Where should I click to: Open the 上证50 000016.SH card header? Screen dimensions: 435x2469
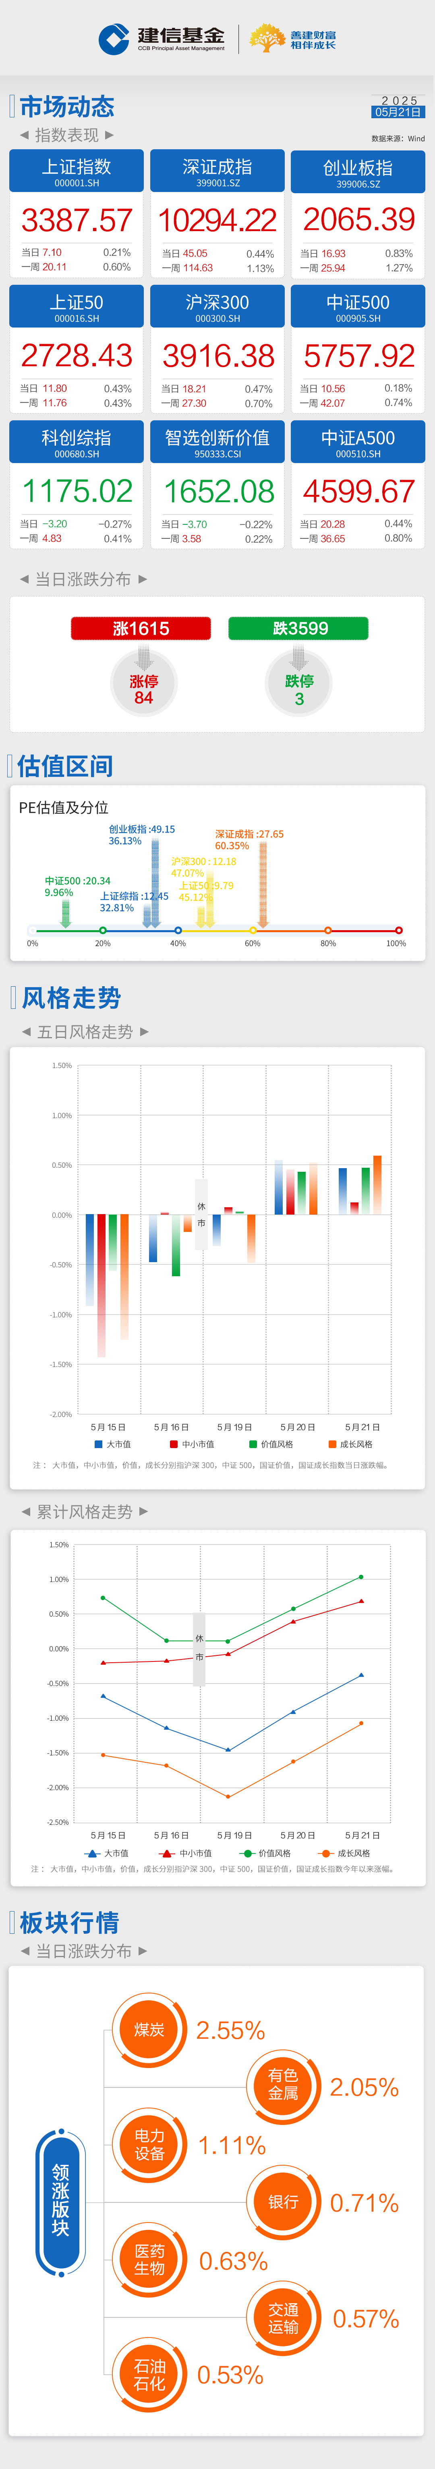point(77,307)
